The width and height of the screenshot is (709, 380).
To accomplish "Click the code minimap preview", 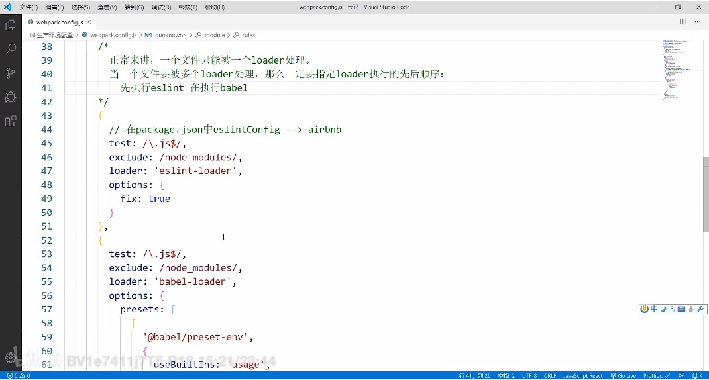I will click(679, 70).
